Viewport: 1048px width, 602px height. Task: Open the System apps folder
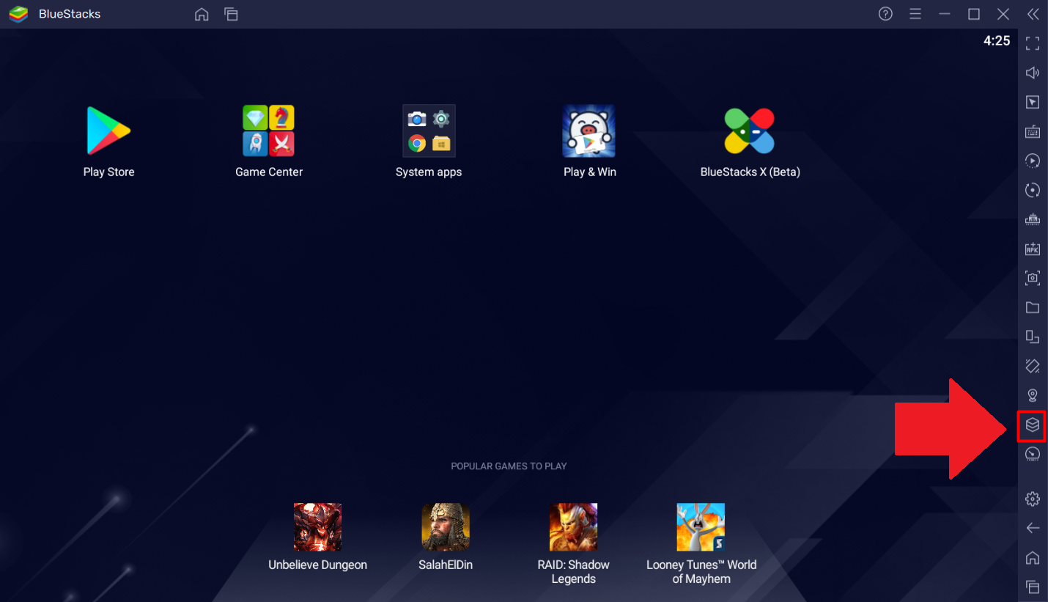coord(429,131)
